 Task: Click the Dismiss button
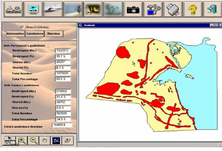[x=54, y=34]
